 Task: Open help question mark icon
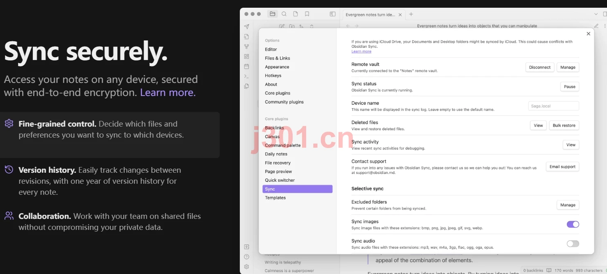(246, 257)
